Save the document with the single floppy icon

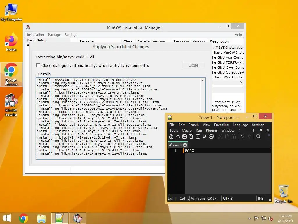coord(184,136)
